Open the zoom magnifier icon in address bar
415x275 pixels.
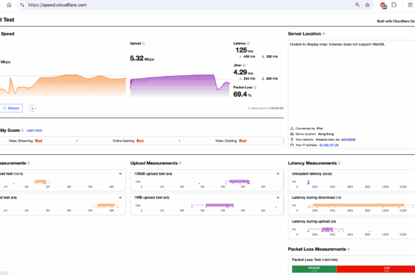coord(358,5)
